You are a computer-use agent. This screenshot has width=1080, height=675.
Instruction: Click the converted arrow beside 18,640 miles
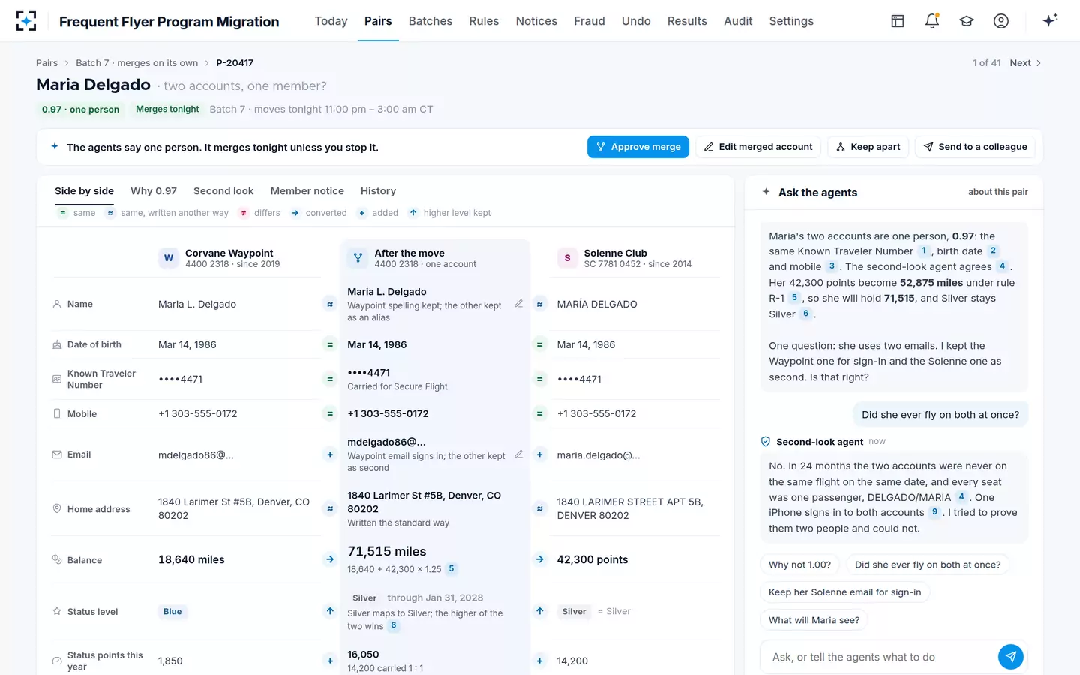click(x=330, y=559)
